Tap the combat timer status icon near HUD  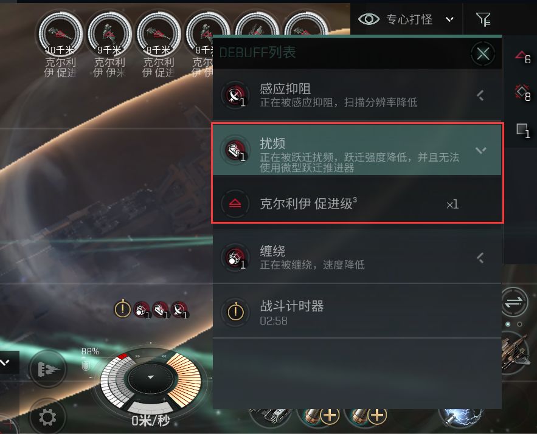point(122,309)
